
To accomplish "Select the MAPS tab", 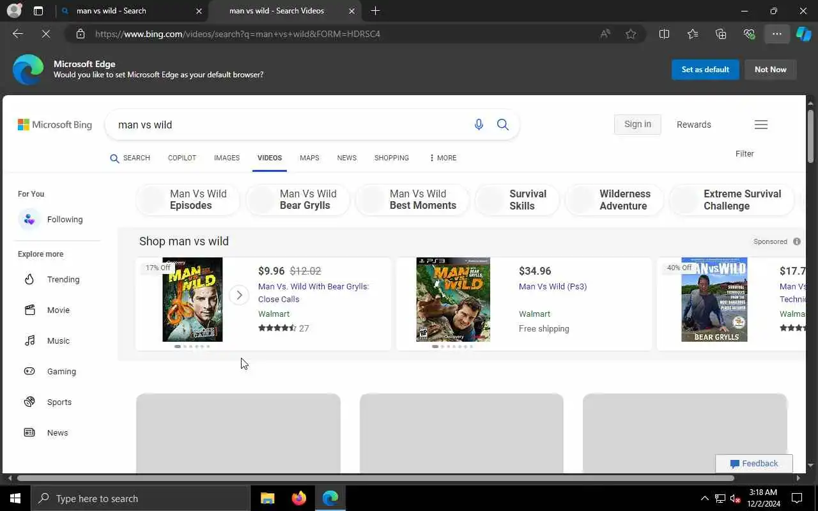I will 309,158.
